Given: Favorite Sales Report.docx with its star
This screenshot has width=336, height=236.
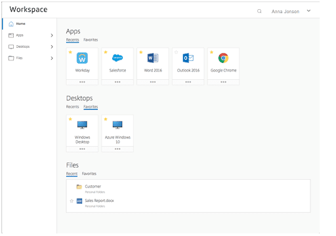Looking at the screenshot, I should 72,201.
